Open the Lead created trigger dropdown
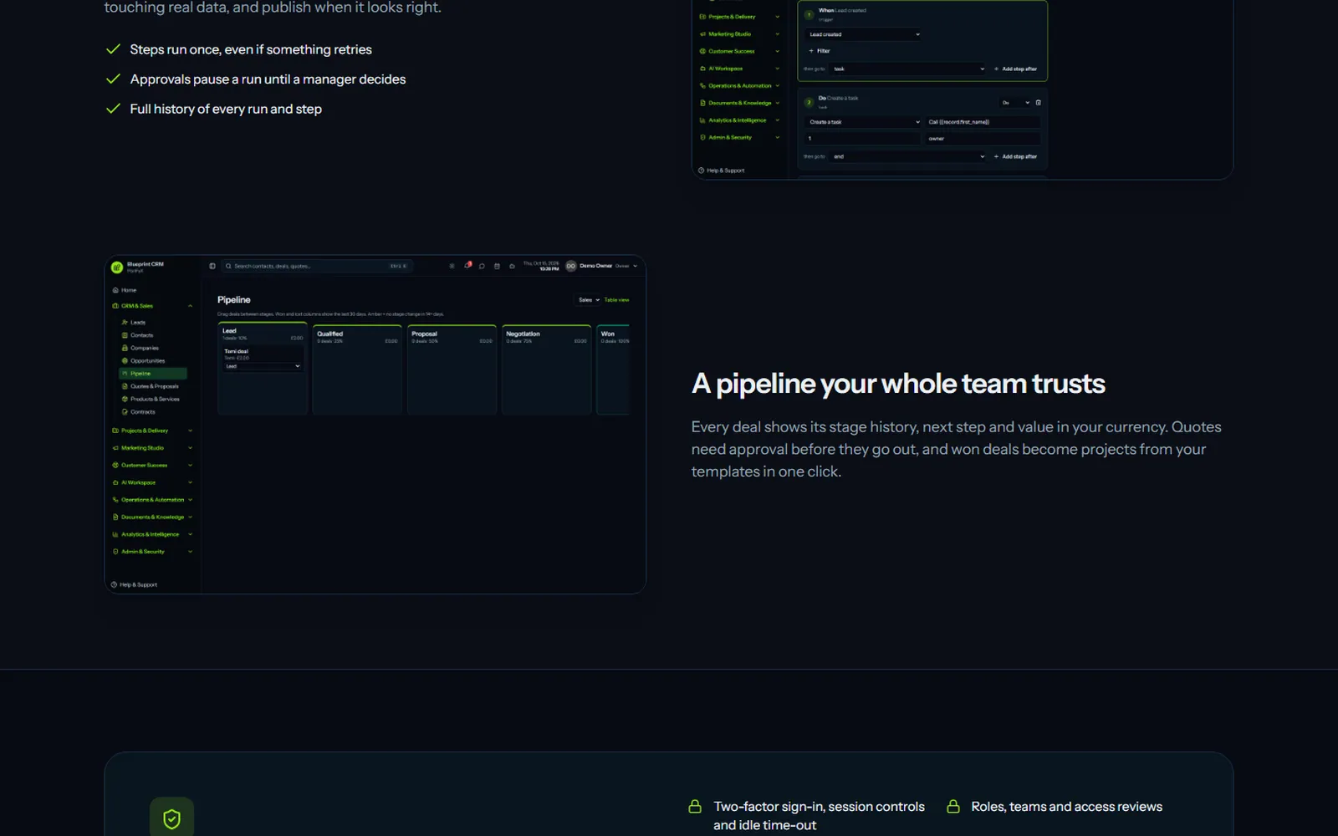Image resolution: width=1338 pixels, height=836 pixels. 864,34
